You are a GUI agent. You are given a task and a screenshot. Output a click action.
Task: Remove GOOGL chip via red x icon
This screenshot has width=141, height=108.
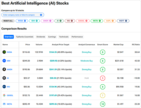point(86,21)
